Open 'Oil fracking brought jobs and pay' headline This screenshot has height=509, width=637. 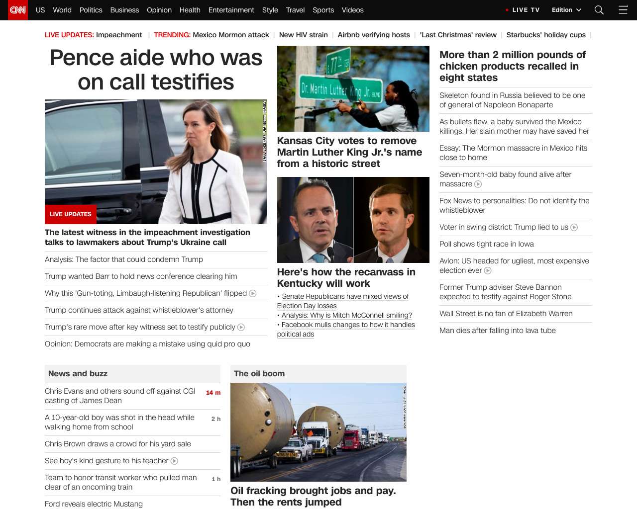[313, 496]
